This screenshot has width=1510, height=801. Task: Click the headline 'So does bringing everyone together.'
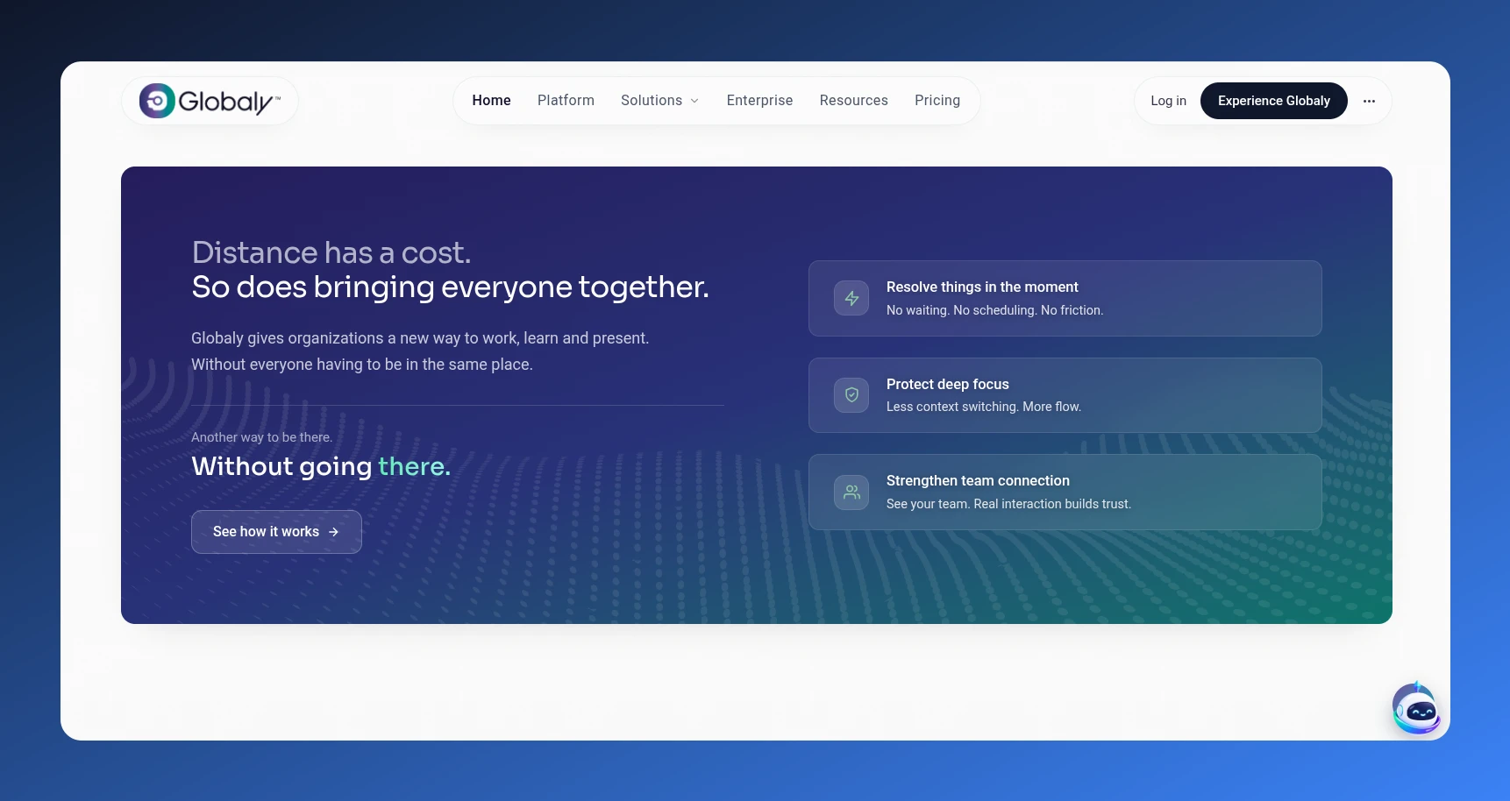pyautogui.click(x=450, y=287)
